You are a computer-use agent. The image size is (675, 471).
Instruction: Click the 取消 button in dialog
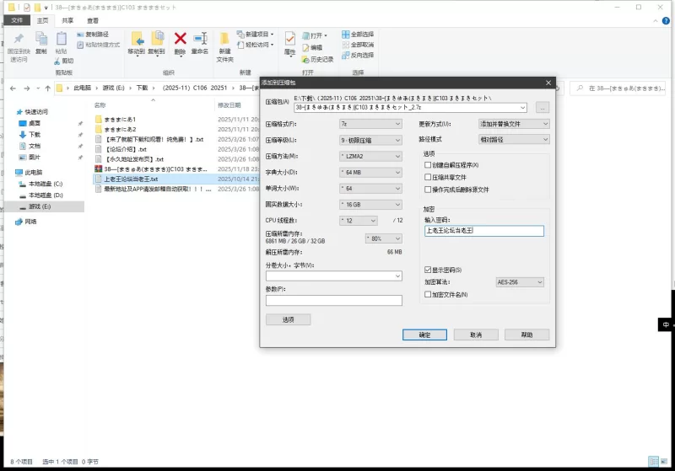coord(476,335)
